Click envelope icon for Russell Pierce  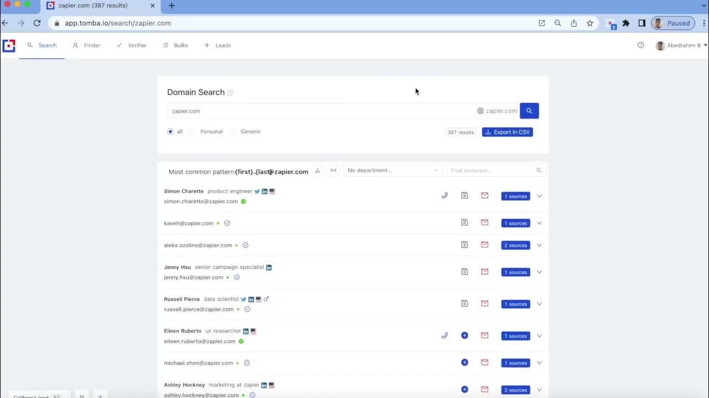(485, 303)
